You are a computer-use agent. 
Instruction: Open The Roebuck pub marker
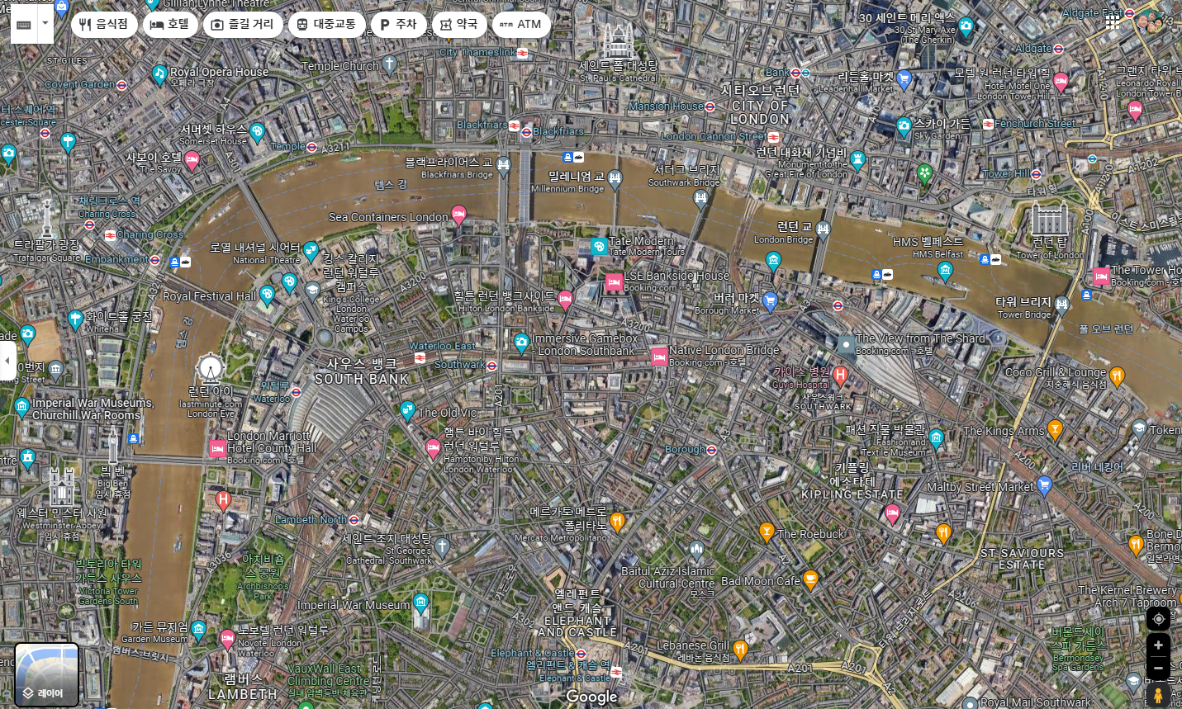(767, 532)
